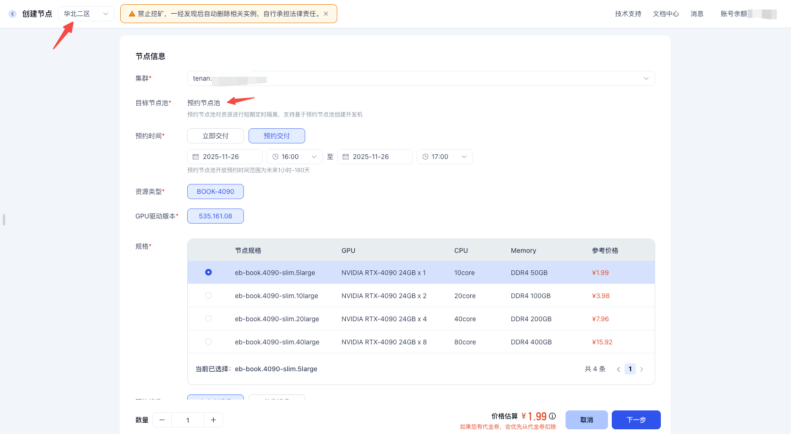This screenshot has height=434, width=791.
Task: Decrease quantity with the minus button
Action: (x=162, y=420)
